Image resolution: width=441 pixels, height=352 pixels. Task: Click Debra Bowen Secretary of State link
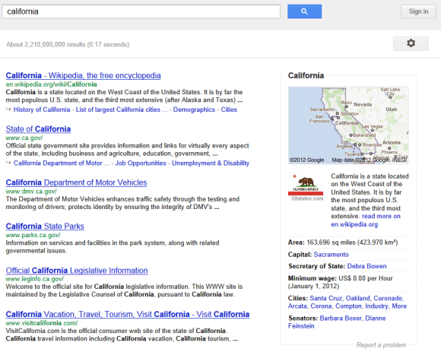pyautogui.click(x=366, y=266)
